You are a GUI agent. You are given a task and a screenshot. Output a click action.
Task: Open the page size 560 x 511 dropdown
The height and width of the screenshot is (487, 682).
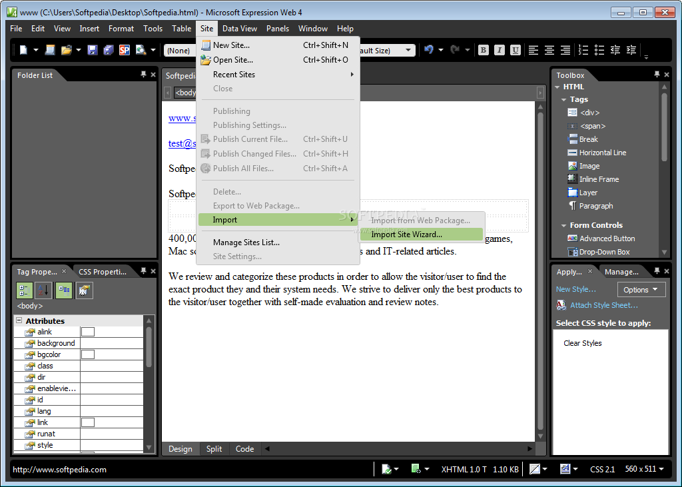[645, 469]
